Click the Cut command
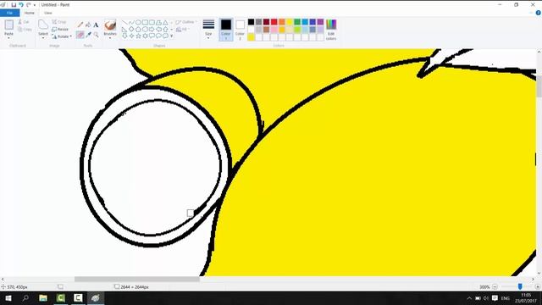This screenshot has height=305, width=542. [x=24, y=22]
